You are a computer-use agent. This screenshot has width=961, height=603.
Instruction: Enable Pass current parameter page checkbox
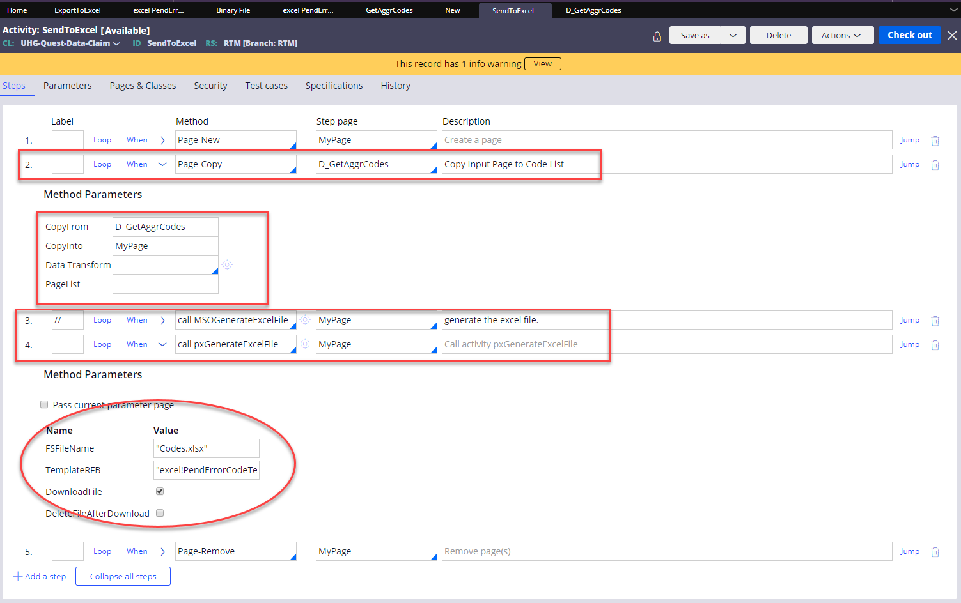[44, 404]
